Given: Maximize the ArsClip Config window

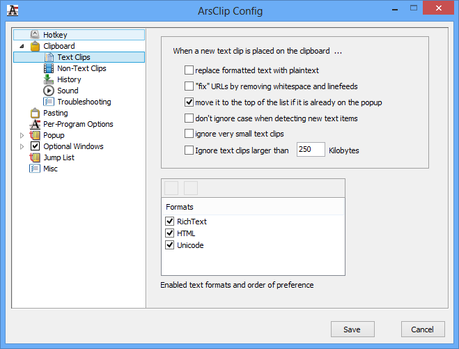Looking at the screenshot, I should (x=413, y=8).
